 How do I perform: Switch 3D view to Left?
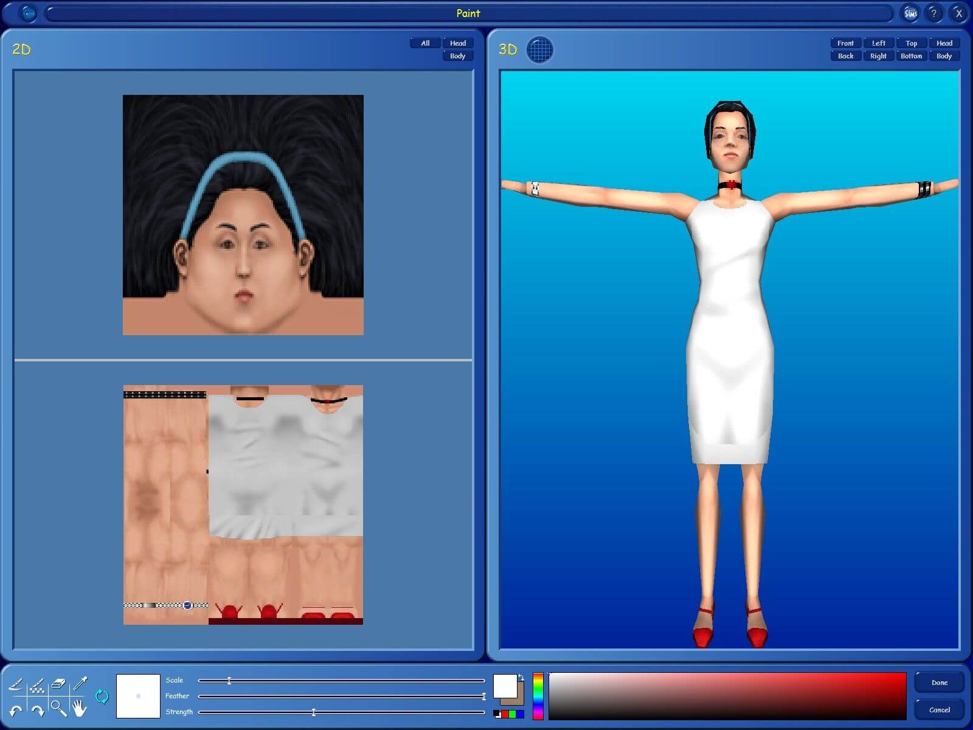click(879, 43)
